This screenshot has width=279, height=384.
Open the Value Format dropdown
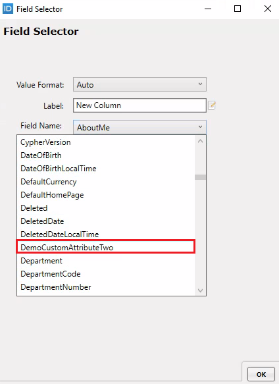pyautogui.click(x=139, y=84)
